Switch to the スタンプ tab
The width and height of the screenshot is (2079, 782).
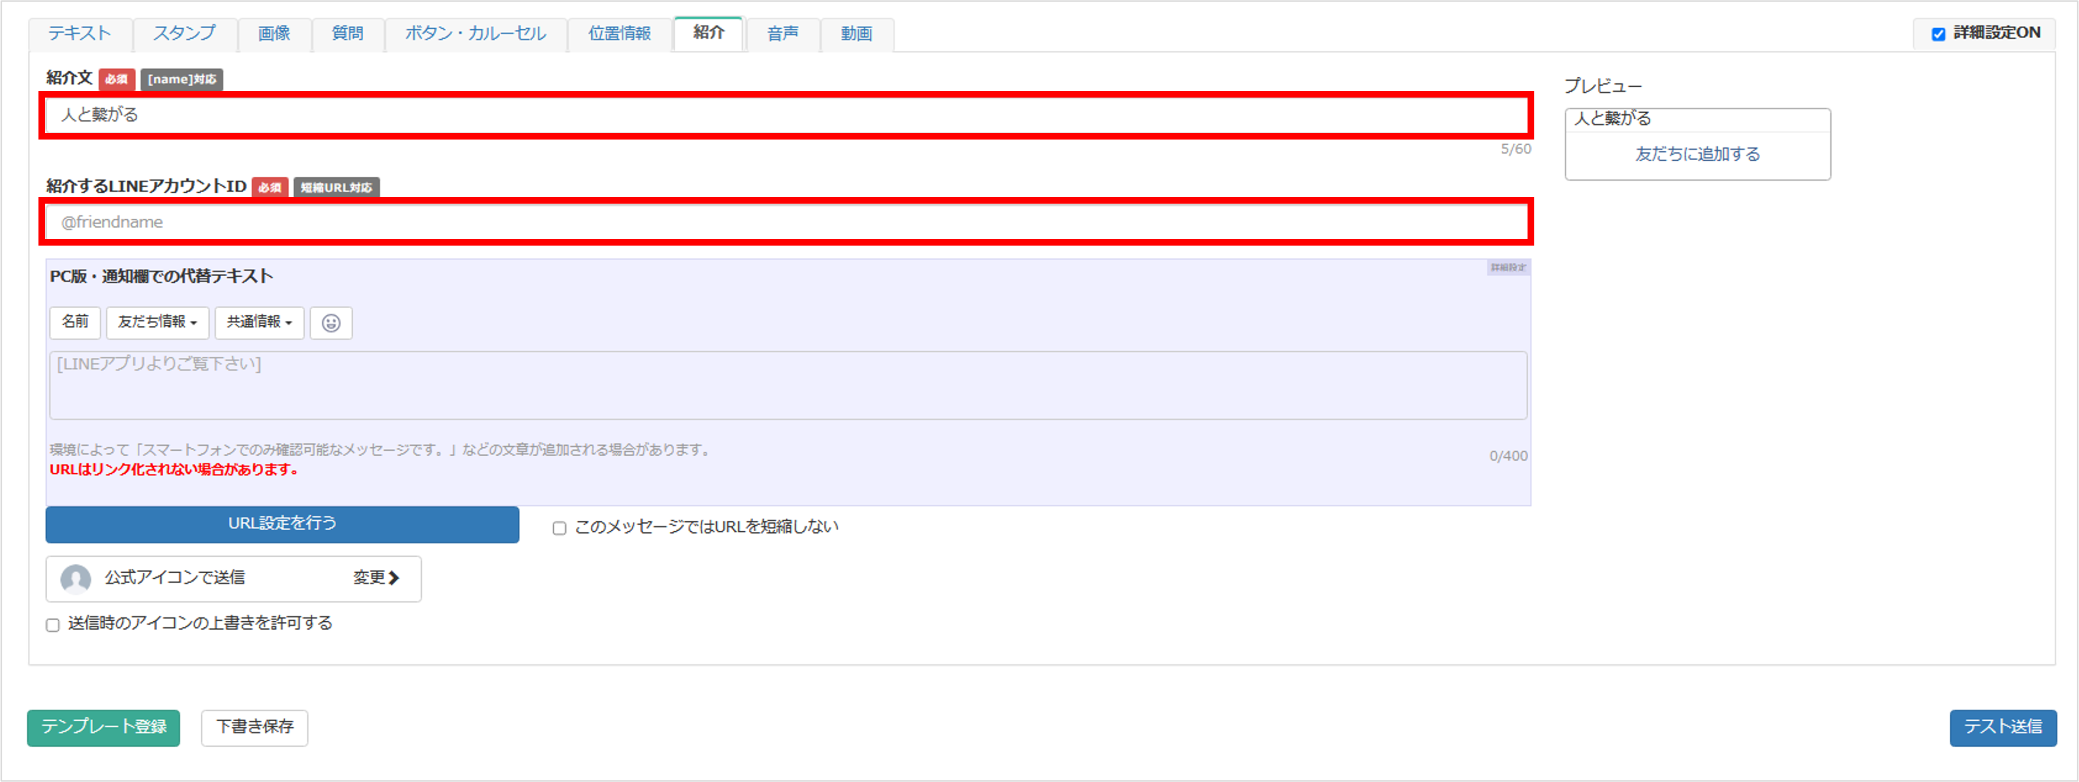pos(184,34)
